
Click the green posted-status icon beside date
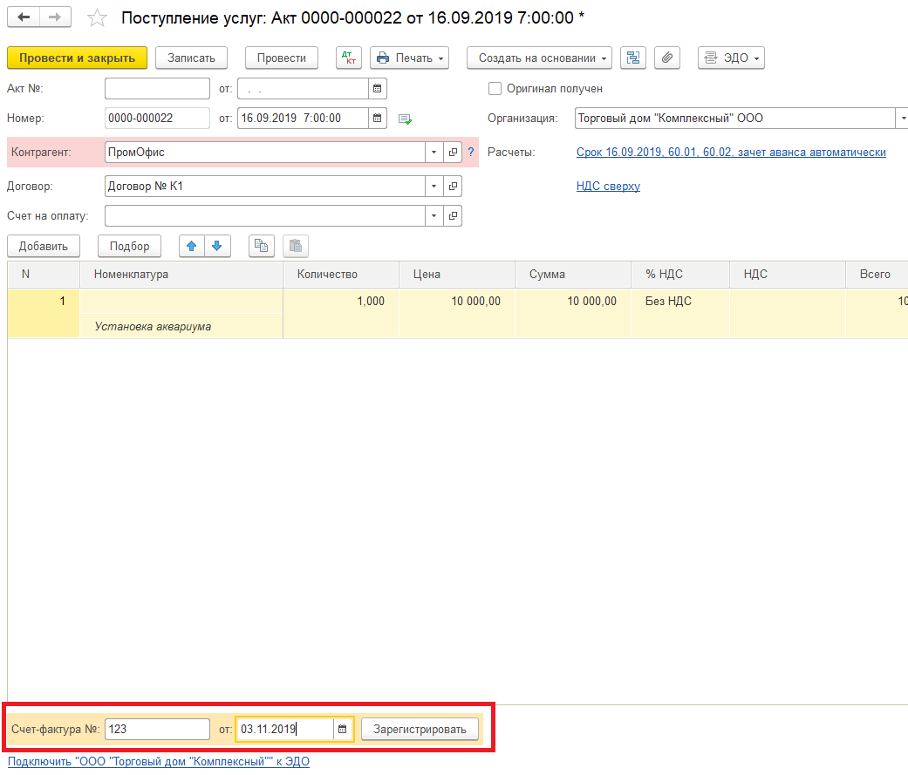(x=405, y=119)
